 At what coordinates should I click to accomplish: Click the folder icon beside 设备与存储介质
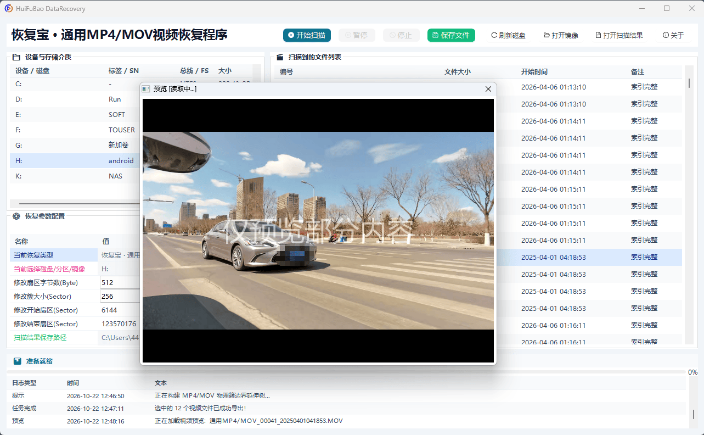pyautogui.click(x=16, y=57)
